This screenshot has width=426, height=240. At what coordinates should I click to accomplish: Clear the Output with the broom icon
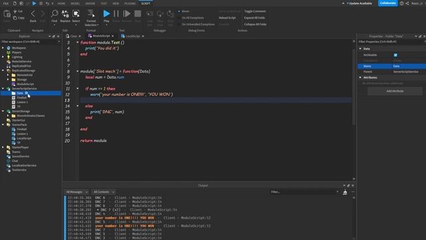click(x=345, y=192)
